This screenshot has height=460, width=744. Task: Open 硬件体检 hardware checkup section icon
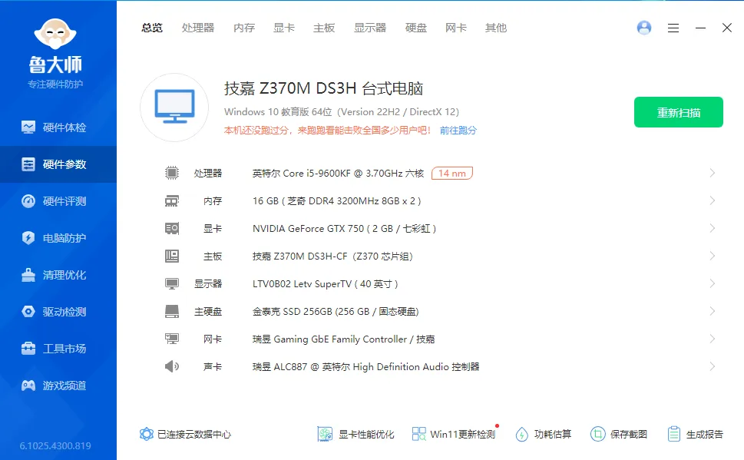28,127
